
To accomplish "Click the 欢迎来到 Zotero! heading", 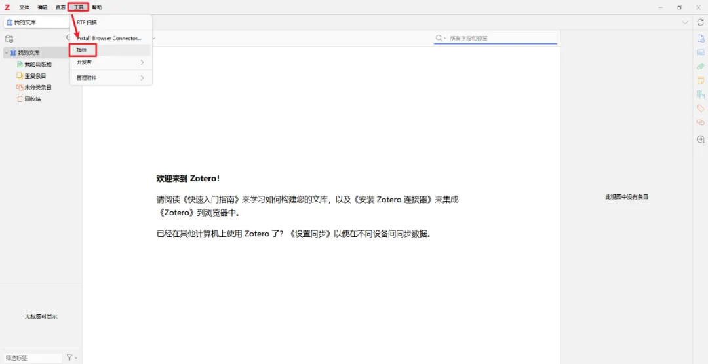I will point(188,179).
